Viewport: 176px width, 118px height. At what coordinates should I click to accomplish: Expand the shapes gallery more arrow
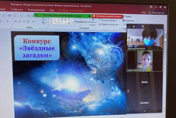click(72, 23)
